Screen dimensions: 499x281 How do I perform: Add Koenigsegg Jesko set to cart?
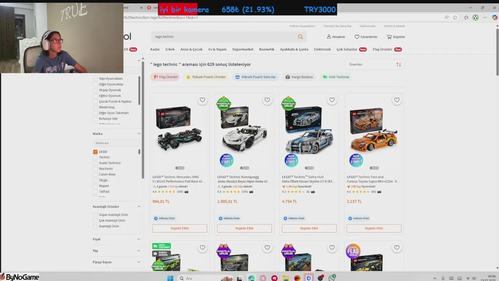click(x=244, y=228)
